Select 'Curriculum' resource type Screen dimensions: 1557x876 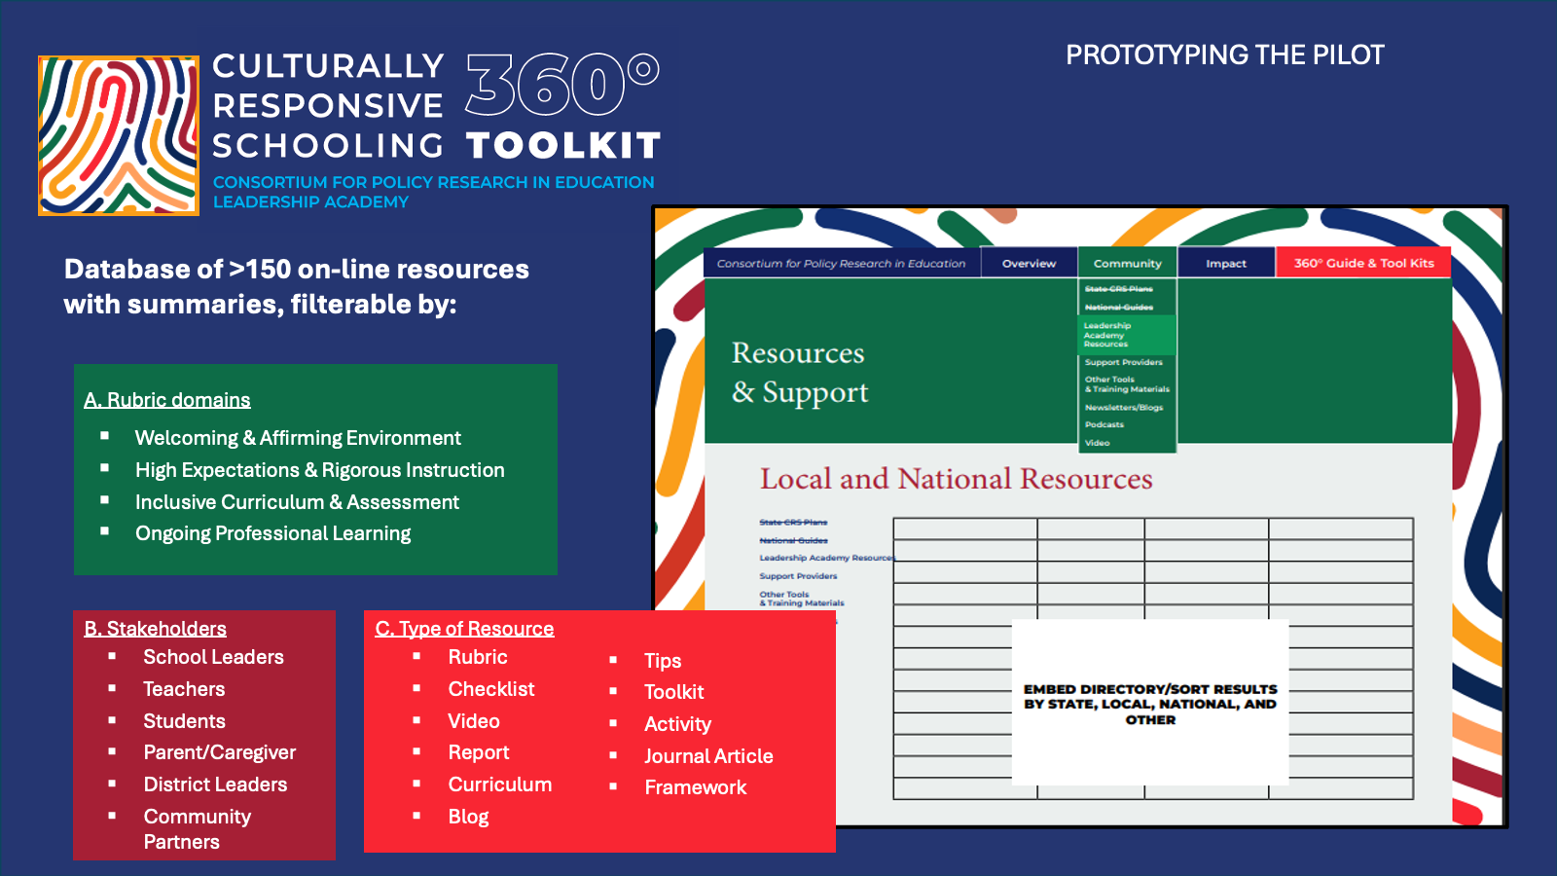(499, 785)
